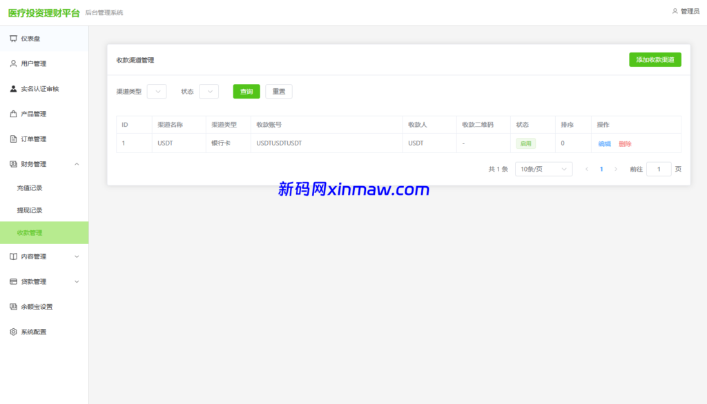The height and width of the screenshot is (404, 707).
Task: Click the 共 1 条 total count text
Action: pos(498,170)
